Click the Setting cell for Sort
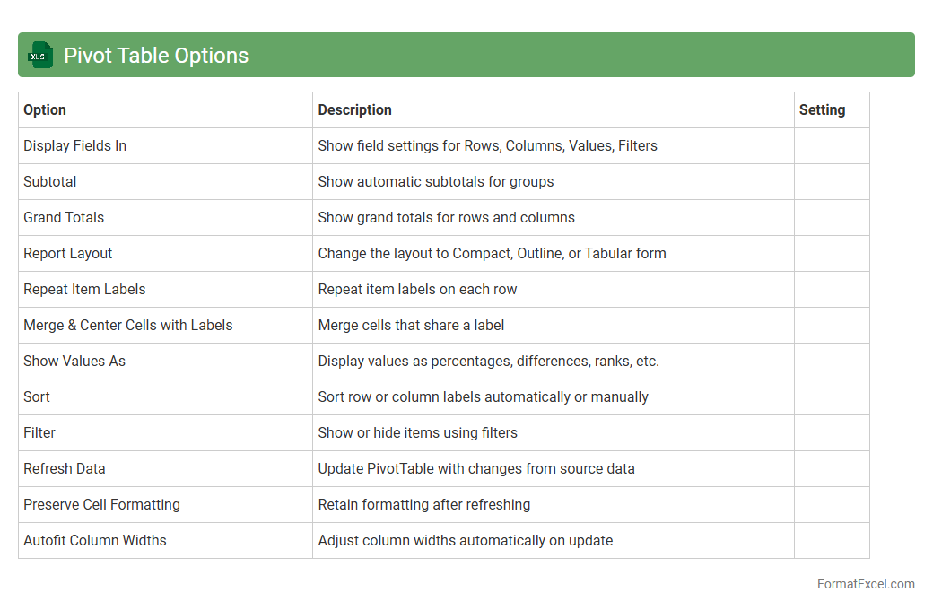933x610 pixels. point(831,396)
